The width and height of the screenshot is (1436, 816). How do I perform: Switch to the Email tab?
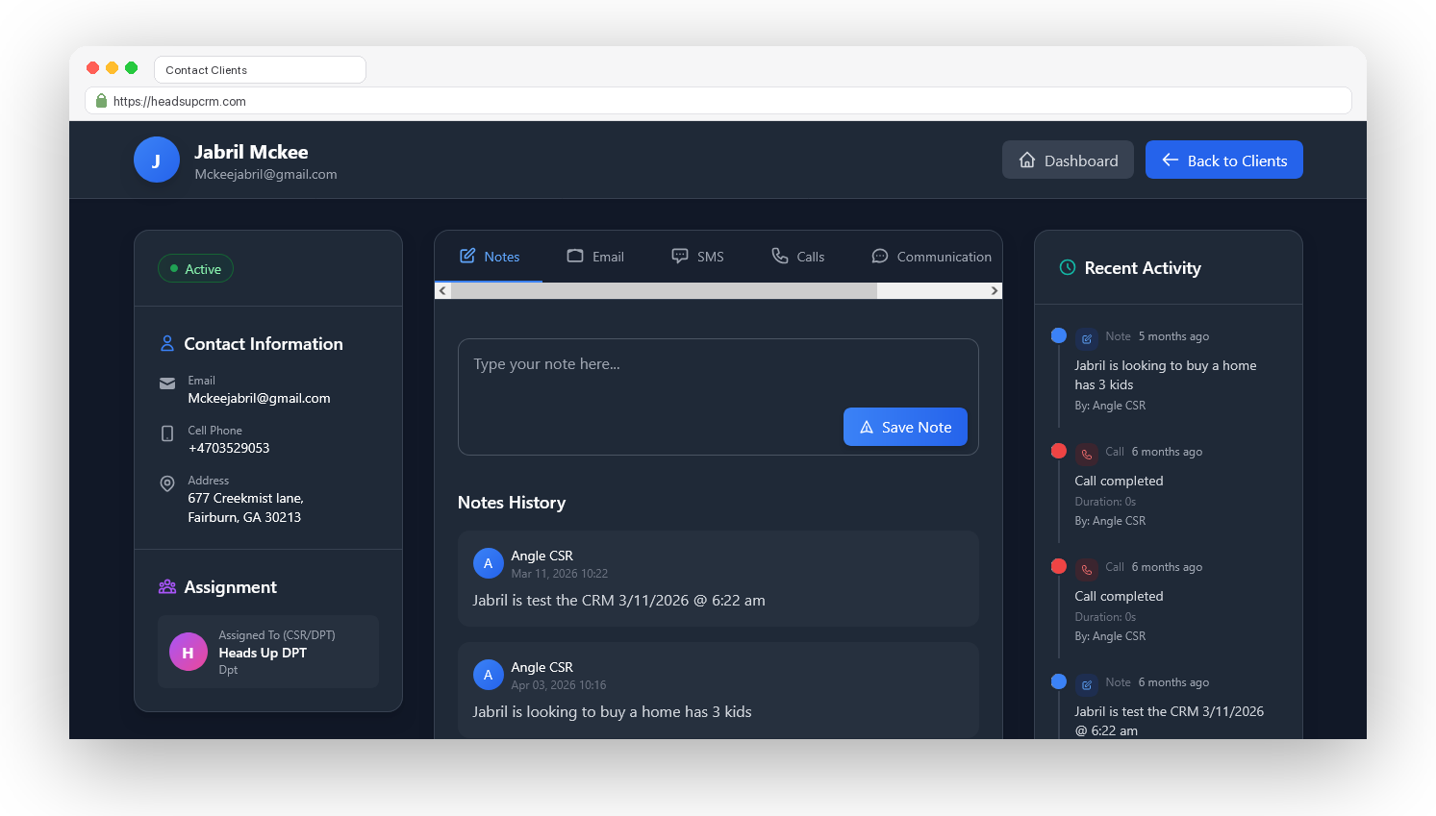tap(595, 257)
